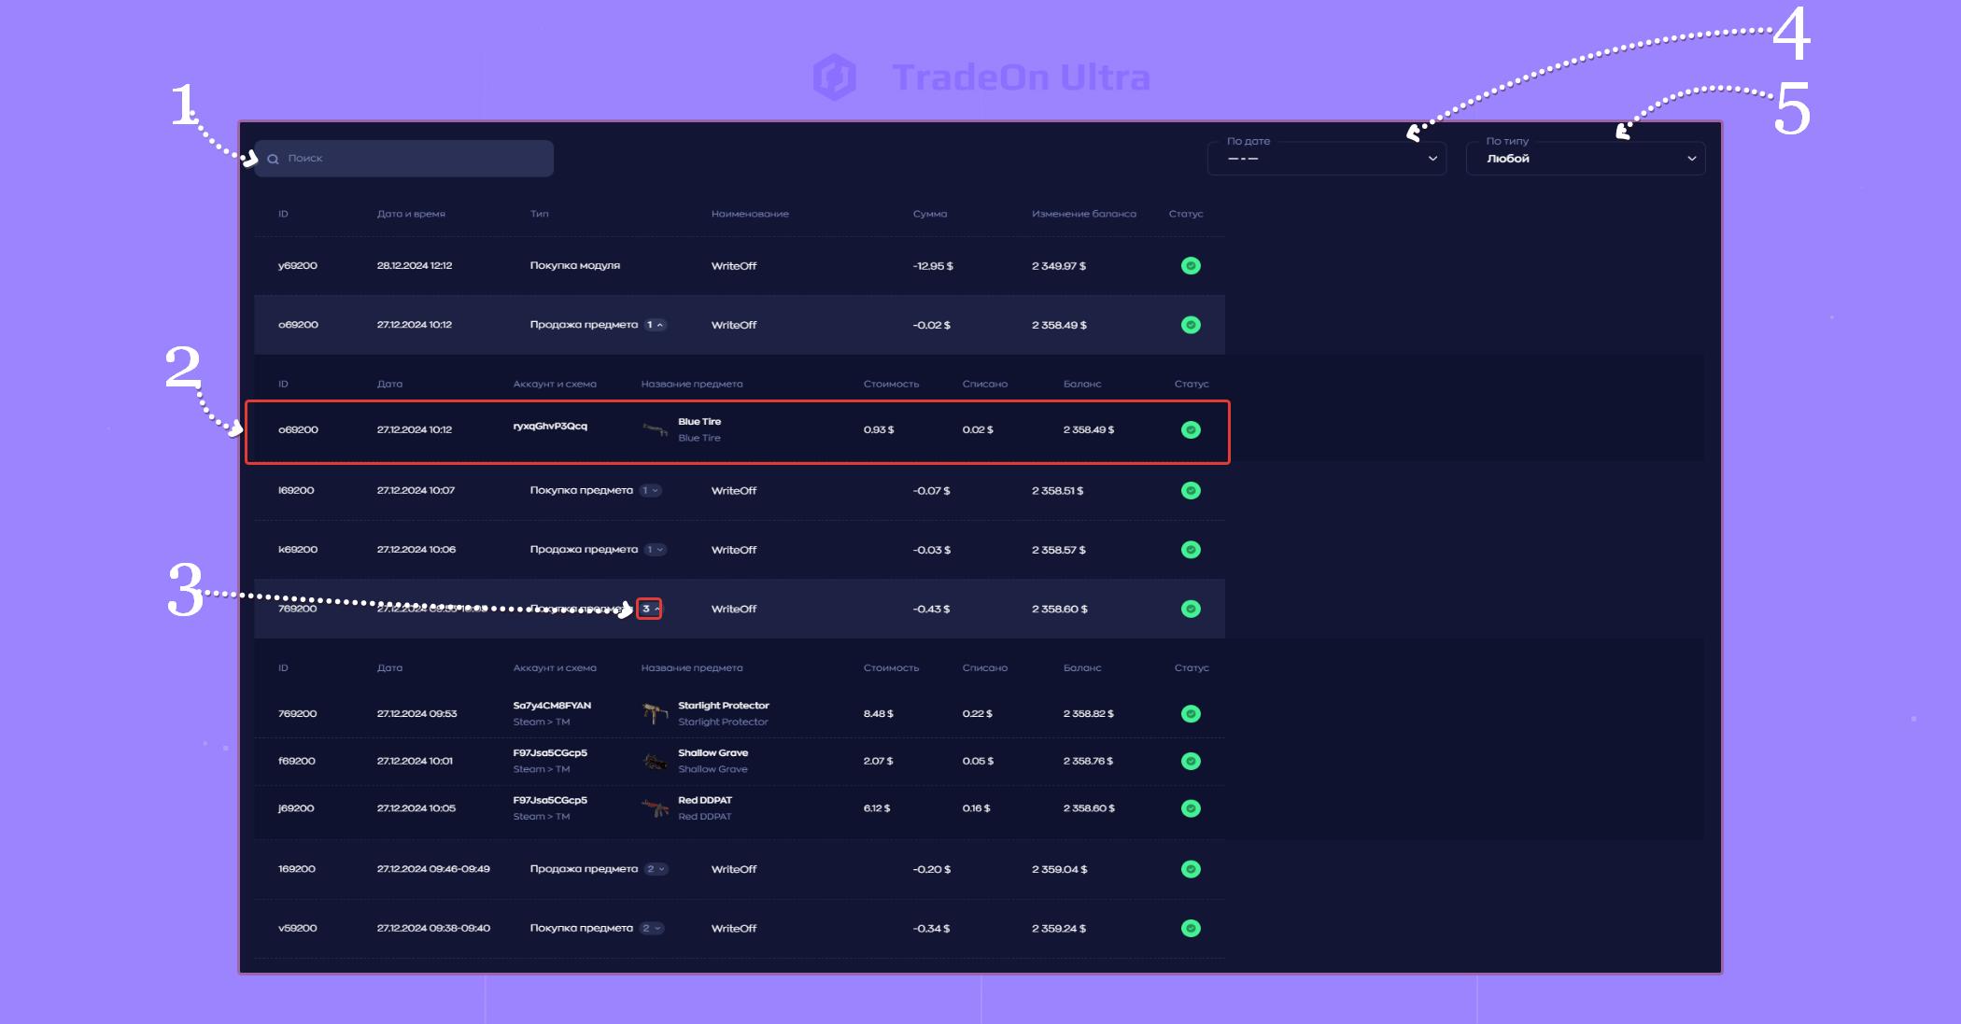Viewport: 1961px width, 1024px height.
Task: Expand the 169200 sale row with 2 items
Action: click(656, 869)
